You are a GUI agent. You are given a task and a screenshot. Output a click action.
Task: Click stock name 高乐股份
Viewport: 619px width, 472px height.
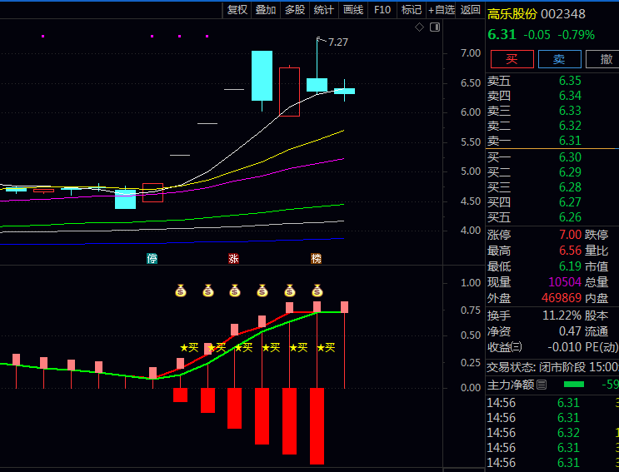[512, 14]
